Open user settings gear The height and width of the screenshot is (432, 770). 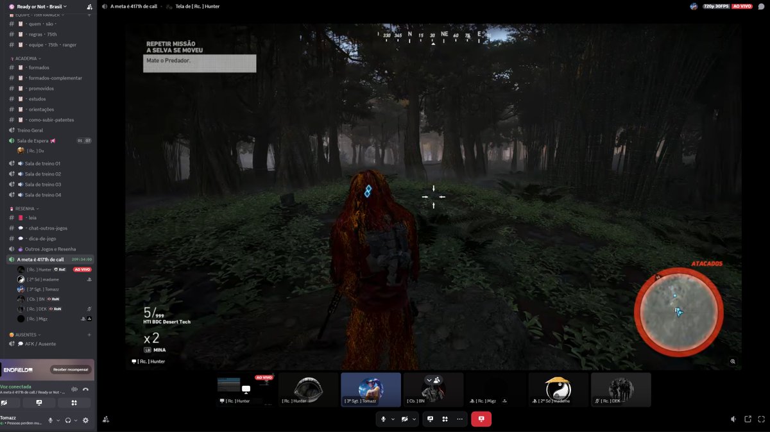[86, 420]
